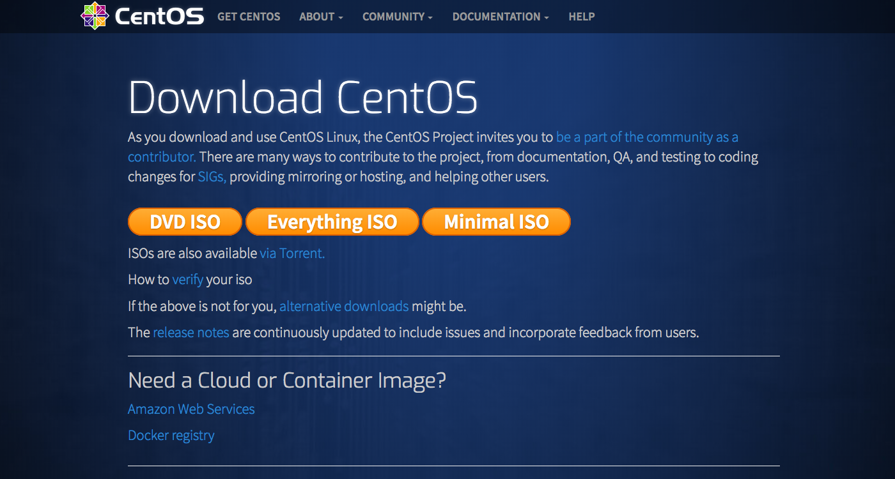This screenshot has width=895, height=479.
Task: Select the COMMUNITY navigation entry
Action: tap(397, 17)
